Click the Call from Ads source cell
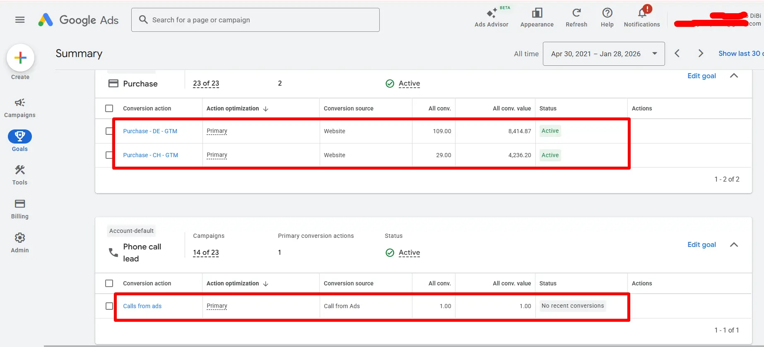The height and width of the screenshot is (347, 764). [342, 306]
